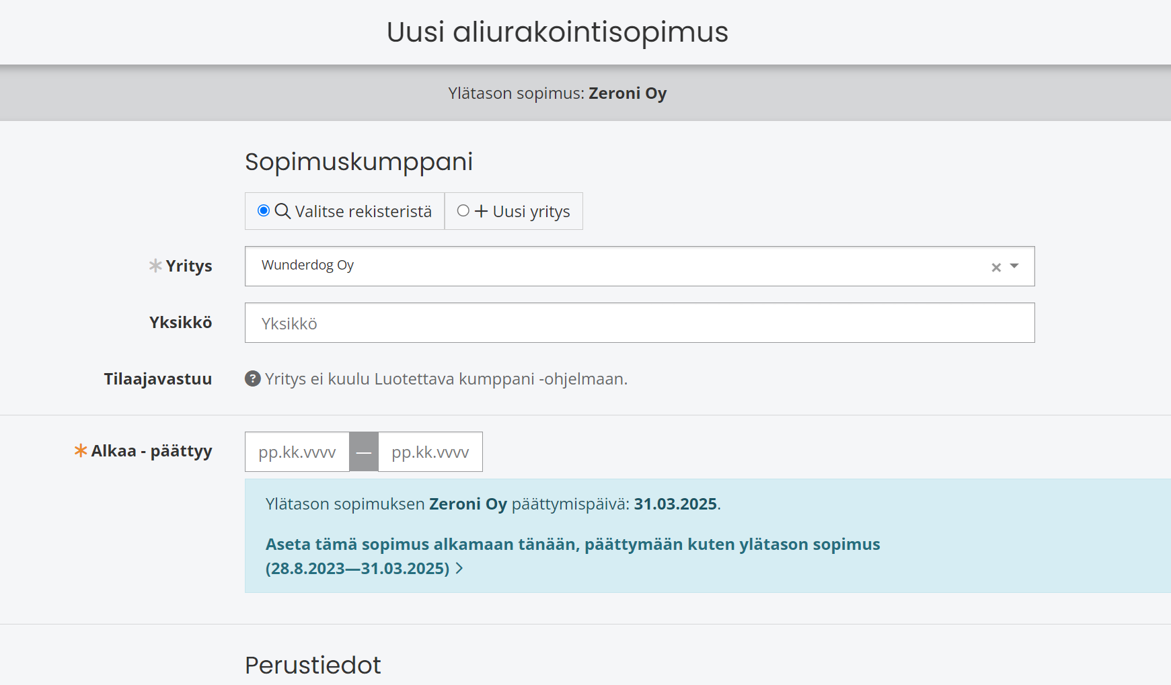
Task: Click the 'Tilaajavastuu' label
Action: (158, 379)
